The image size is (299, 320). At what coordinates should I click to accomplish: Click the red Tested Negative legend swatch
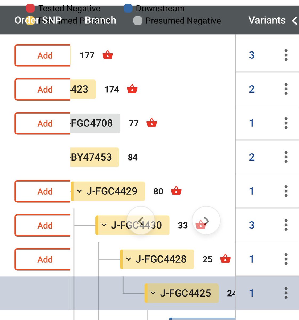pyautogui.click(x=30, y=8)
